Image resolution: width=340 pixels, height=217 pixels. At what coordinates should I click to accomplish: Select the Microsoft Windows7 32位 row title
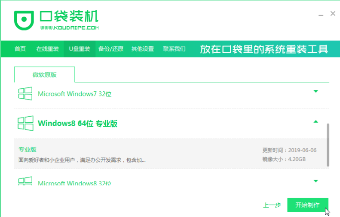click(75, 94)
